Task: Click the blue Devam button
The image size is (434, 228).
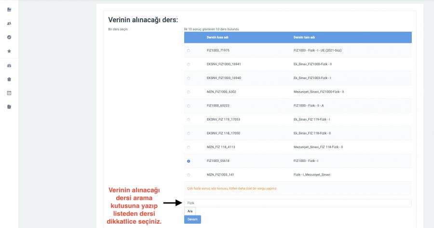Action: pyautogui.click(x=192, y=219)
